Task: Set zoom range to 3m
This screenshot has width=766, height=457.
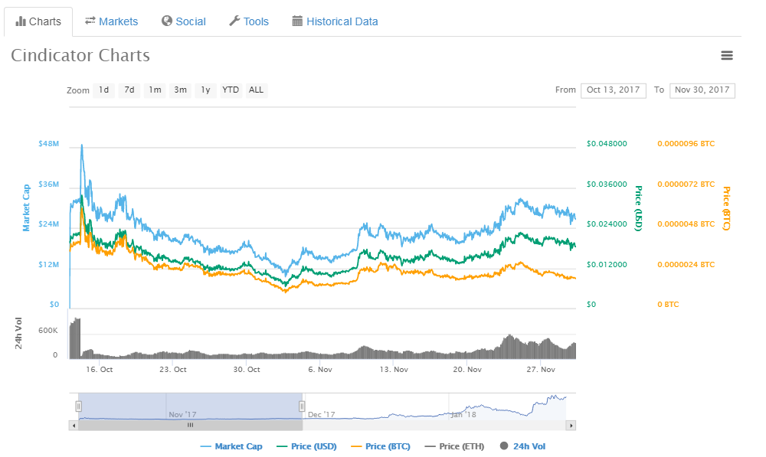Action: (180, 90)
